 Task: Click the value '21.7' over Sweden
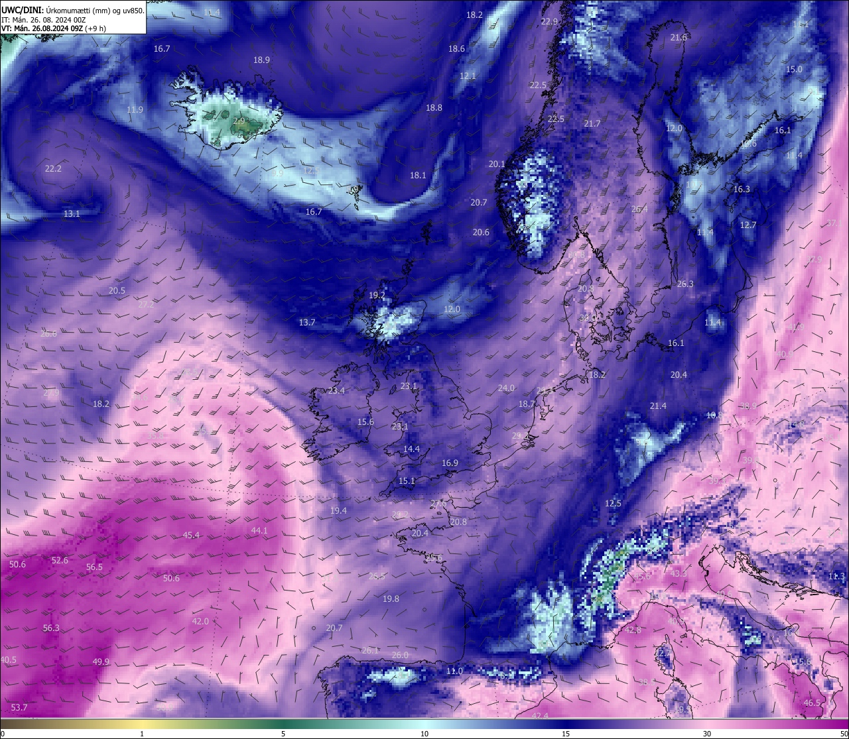tap(592, 123)
